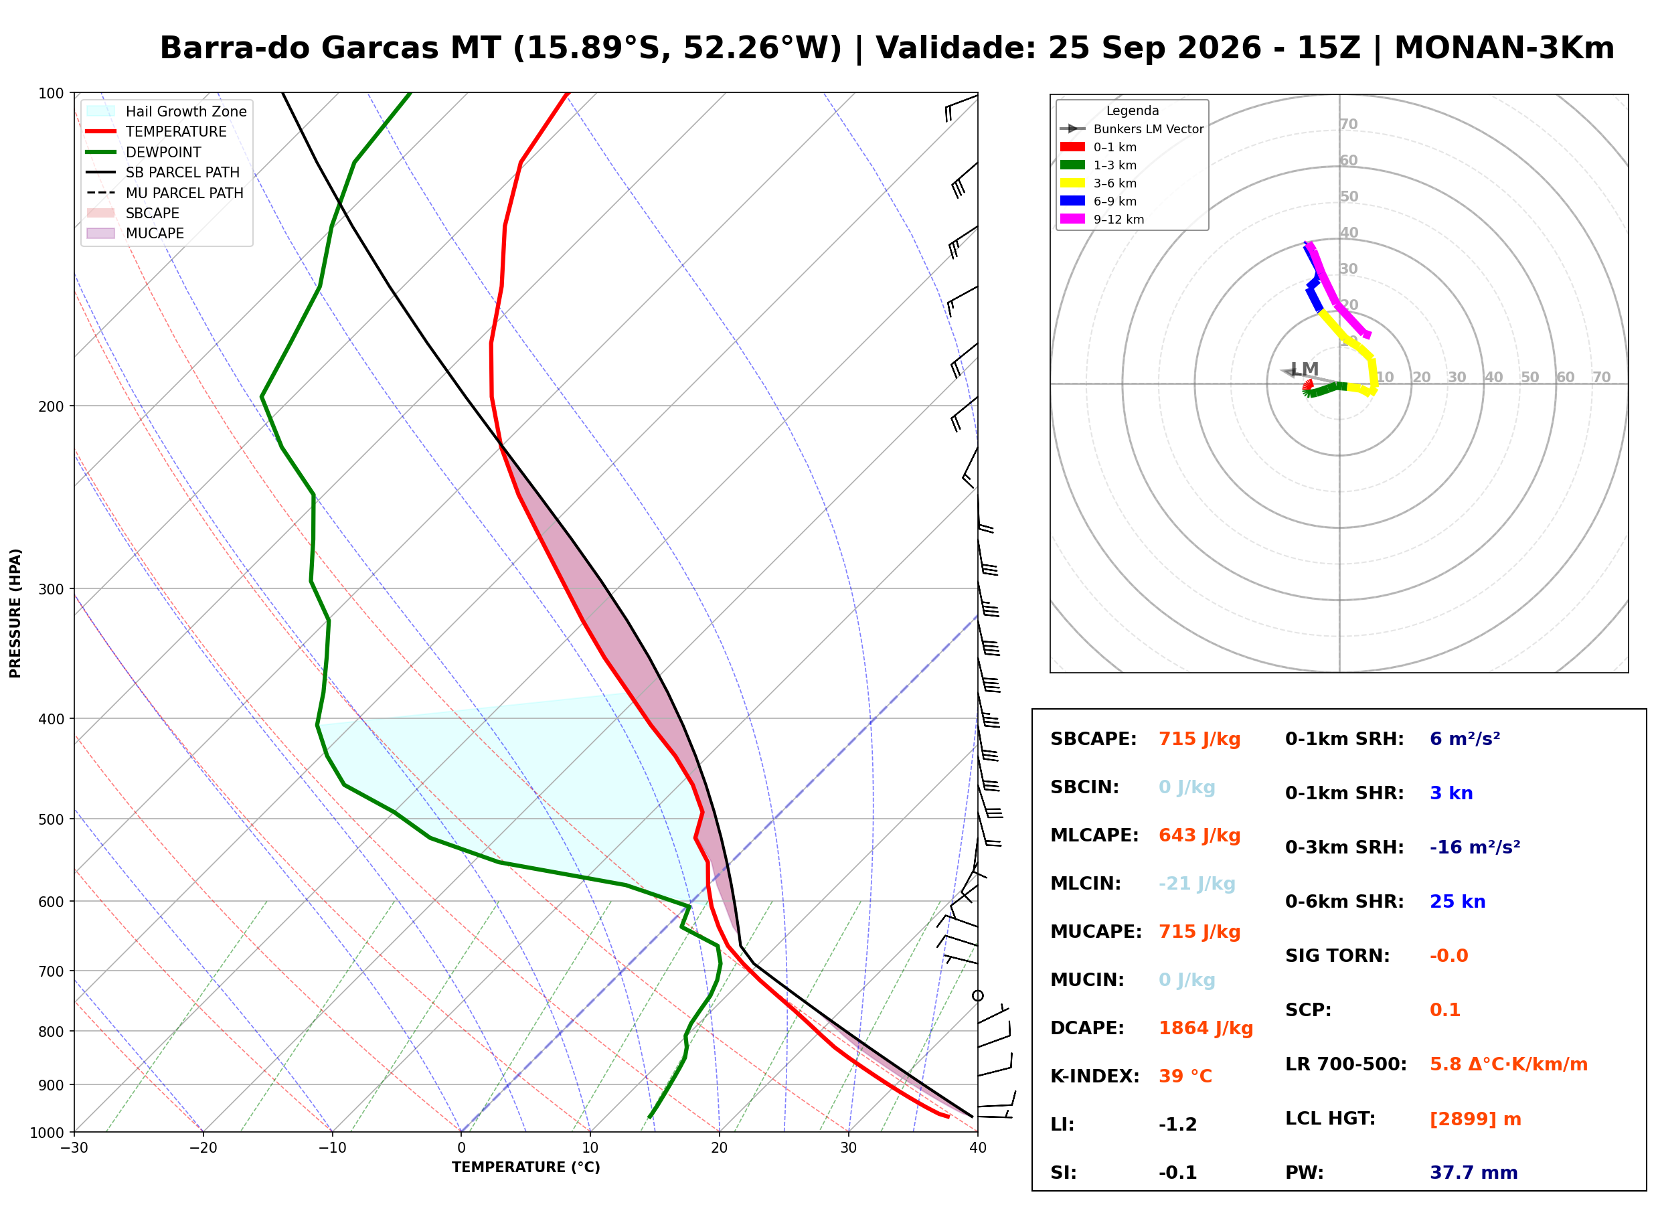Viewport: 1656px width, 1225px height.
Task: Click the PW value 37.7 mm
Action: coord(1474,1173)
